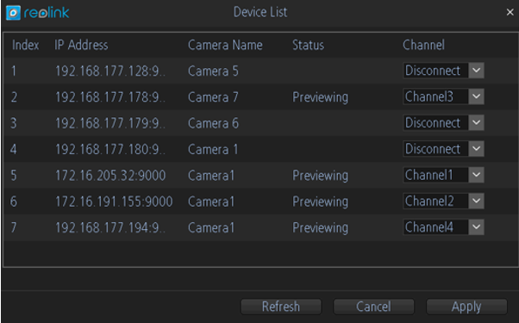This screenshot has width=519, height=323.
Task: Click the Status column header
Action: (308, 45)
